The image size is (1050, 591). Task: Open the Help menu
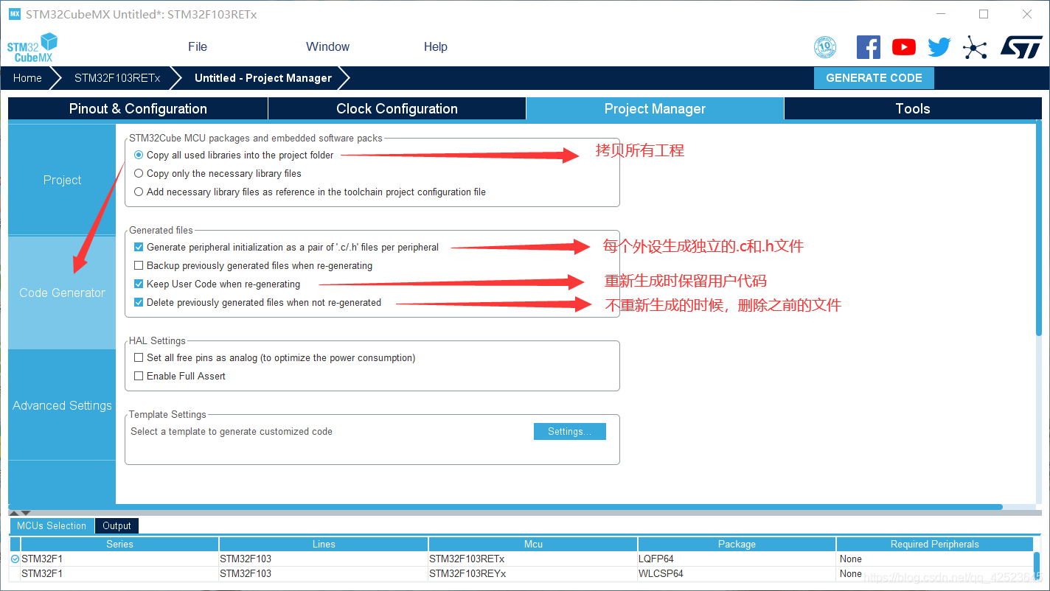435,47
